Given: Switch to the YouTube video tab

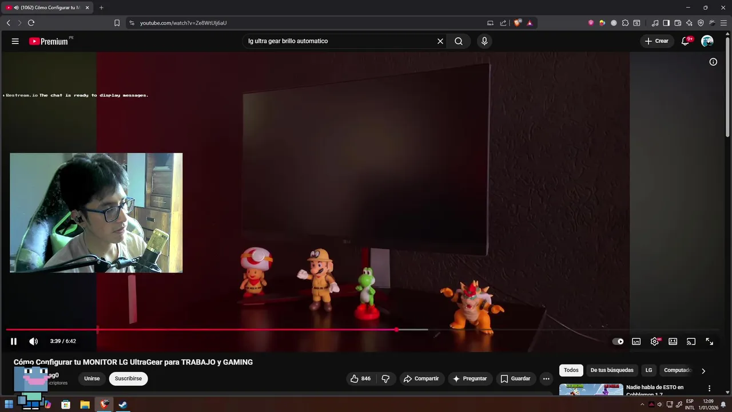Looking at the screenshot, I should pyautogui.click(x=48, y=7).
